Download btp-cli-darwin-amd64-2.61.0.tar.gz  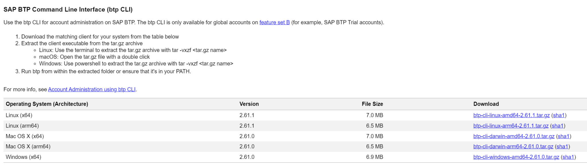[x=514, y=137]
